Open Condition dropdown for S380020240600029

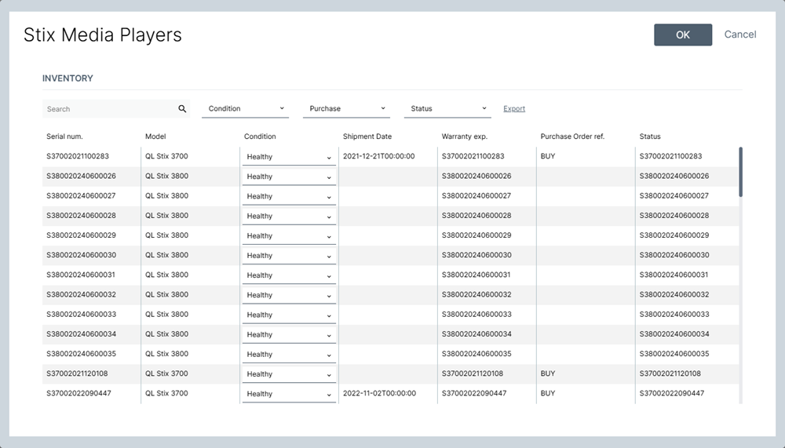pyautogui.click(x=289, y=235)
